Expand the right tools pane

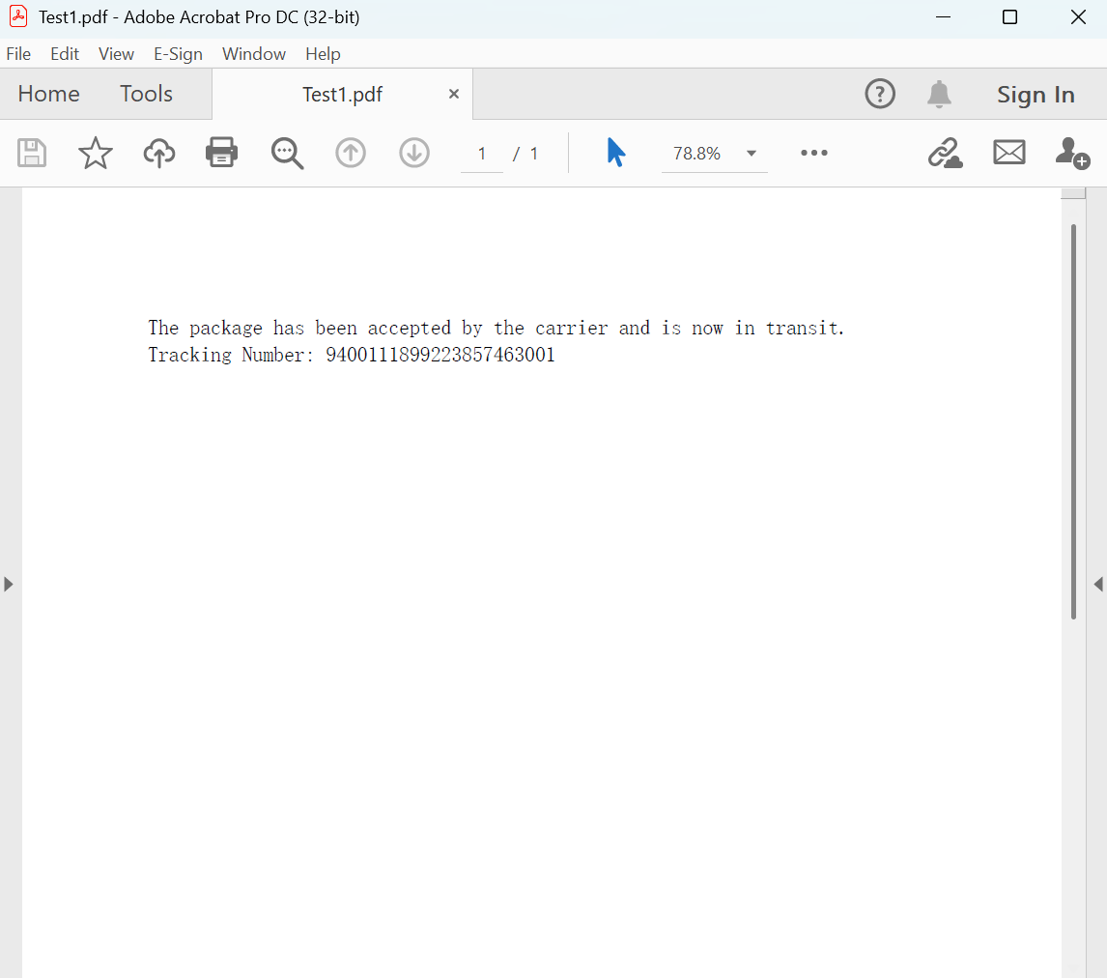pyautogui.click(x=1098, y=584)
